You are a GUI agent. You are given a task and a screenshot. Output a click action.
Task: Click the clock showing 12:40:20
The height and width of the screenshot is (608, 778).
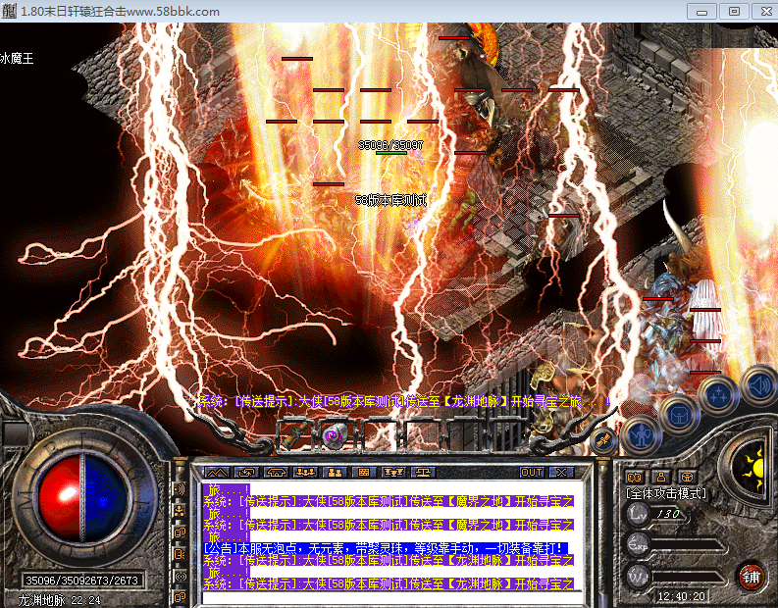click(x=681, y=596)
